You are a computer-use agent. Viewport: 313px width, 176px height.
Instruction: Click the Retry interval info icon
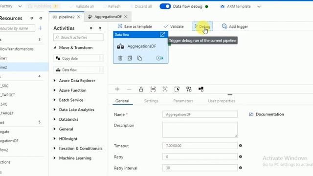tap(241, 168)
